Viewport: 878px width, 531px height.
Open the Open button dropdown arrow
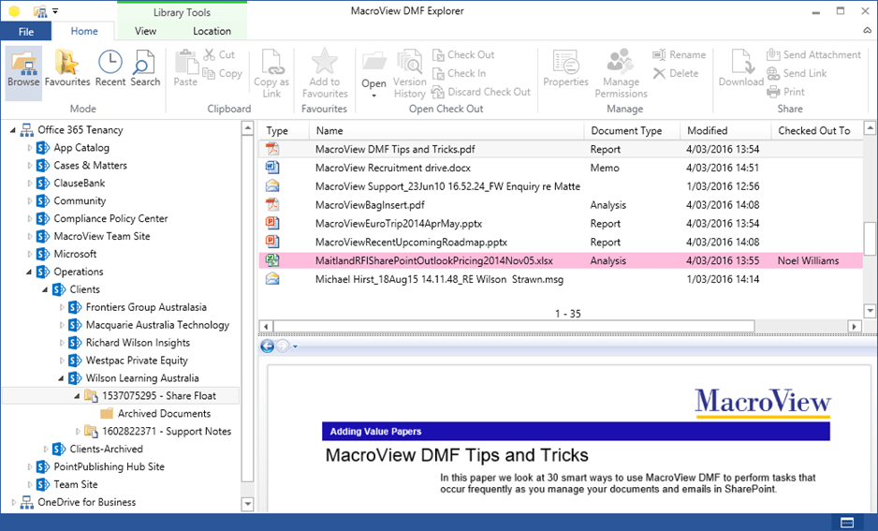(x=374, y=96)
